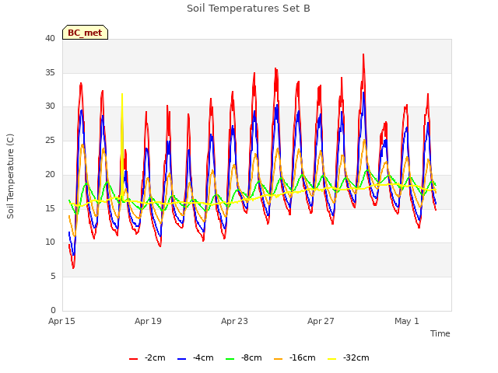Click the orange -16cm legend color marker
Image resolution: width=498 pixels, height=373 pixels.
[x=279, y=359]
